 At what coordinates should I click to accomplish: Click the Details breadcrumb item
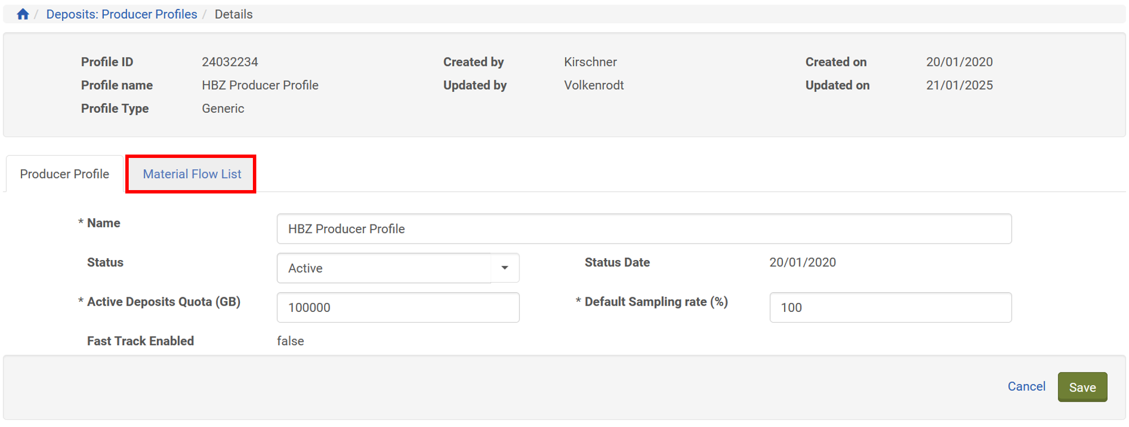233,14
